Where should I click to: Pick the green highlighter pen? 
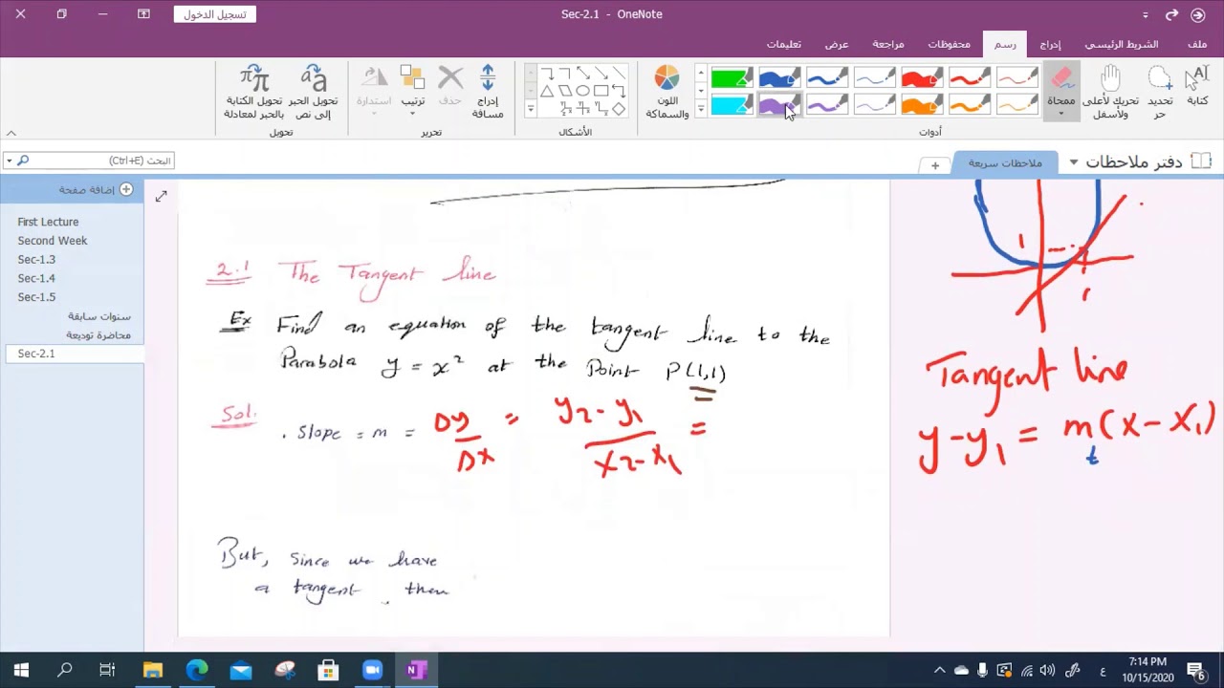tap(732, 77)
